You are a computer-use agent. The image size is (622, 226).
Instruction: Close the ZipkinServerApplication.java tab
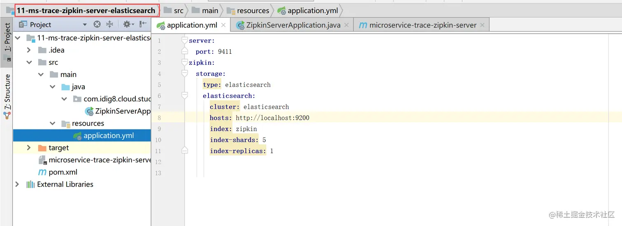[x=346, y=25]
